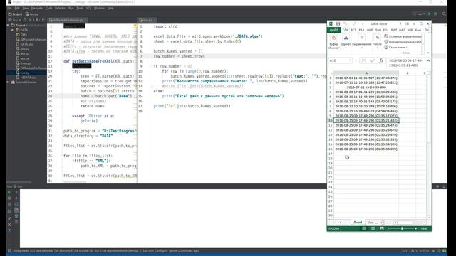456x256 pixels.
Task: Open the Number group dropdown in Excel
Action: click(378, 42)
